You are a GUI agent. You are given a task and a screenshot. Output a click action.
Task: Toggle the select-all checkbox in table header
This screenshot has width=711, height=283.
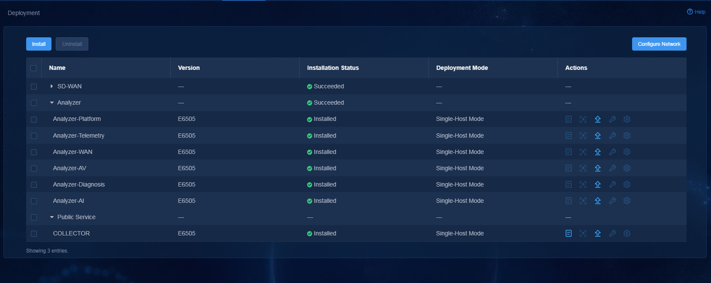tap(33, 68)
